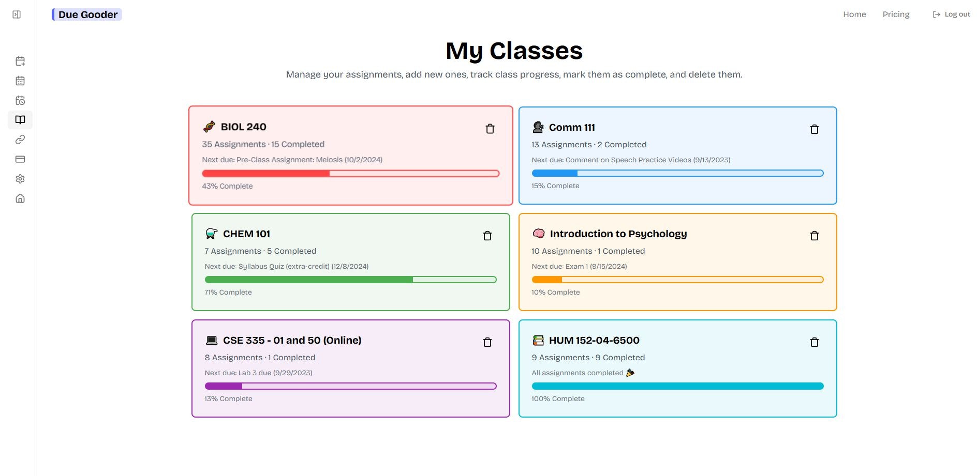
Task: Open the Home menu item
Action: point(854,14)
